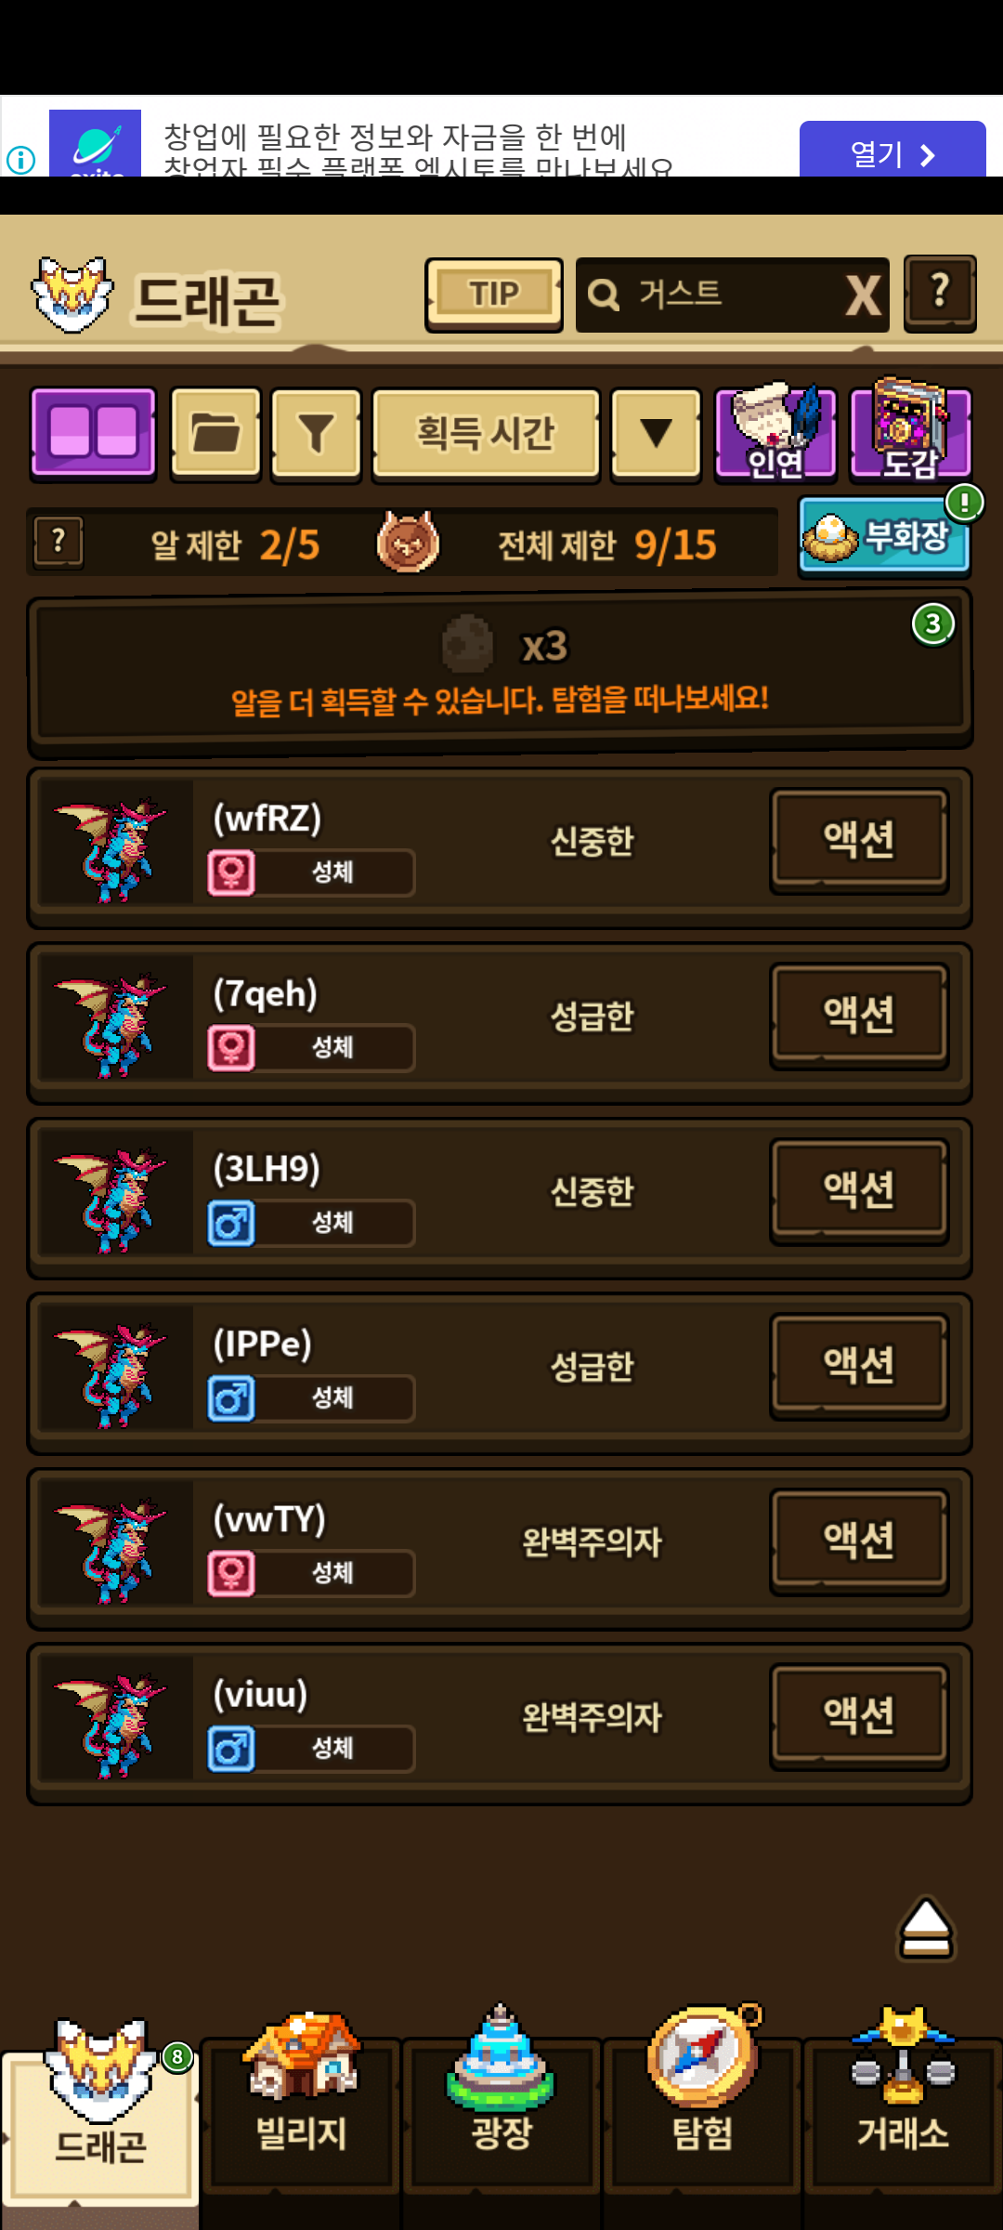Open the folder icon button
This screenshot has width=1003, height=2230.
coord(215,435)
